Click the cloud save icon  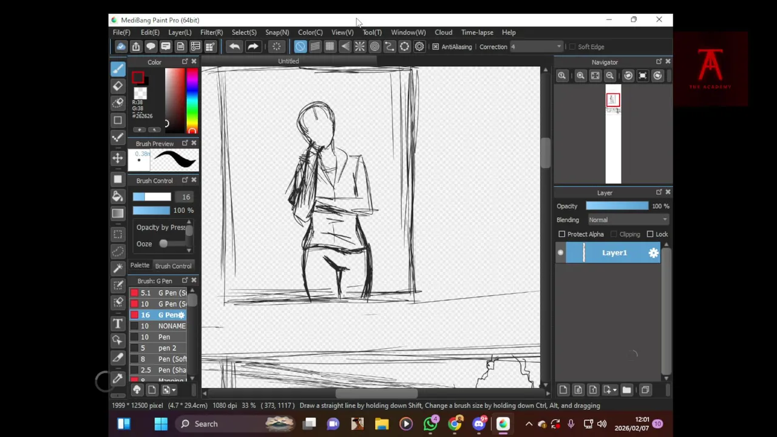[121, 47]
